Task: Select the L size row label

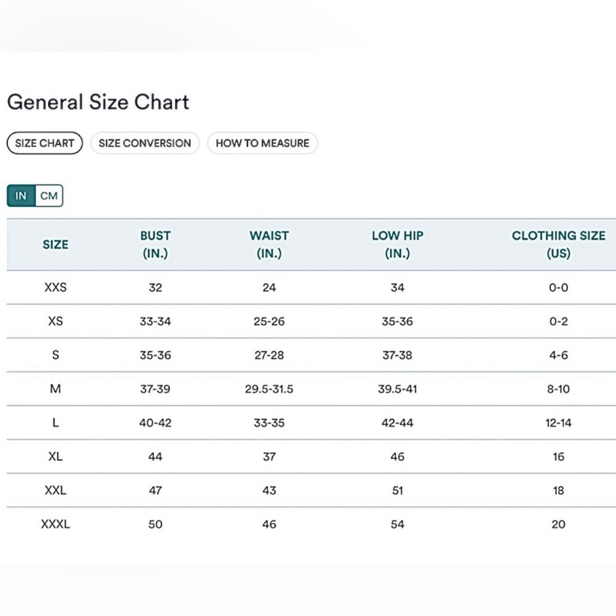Action: click(x=55, y=423)
